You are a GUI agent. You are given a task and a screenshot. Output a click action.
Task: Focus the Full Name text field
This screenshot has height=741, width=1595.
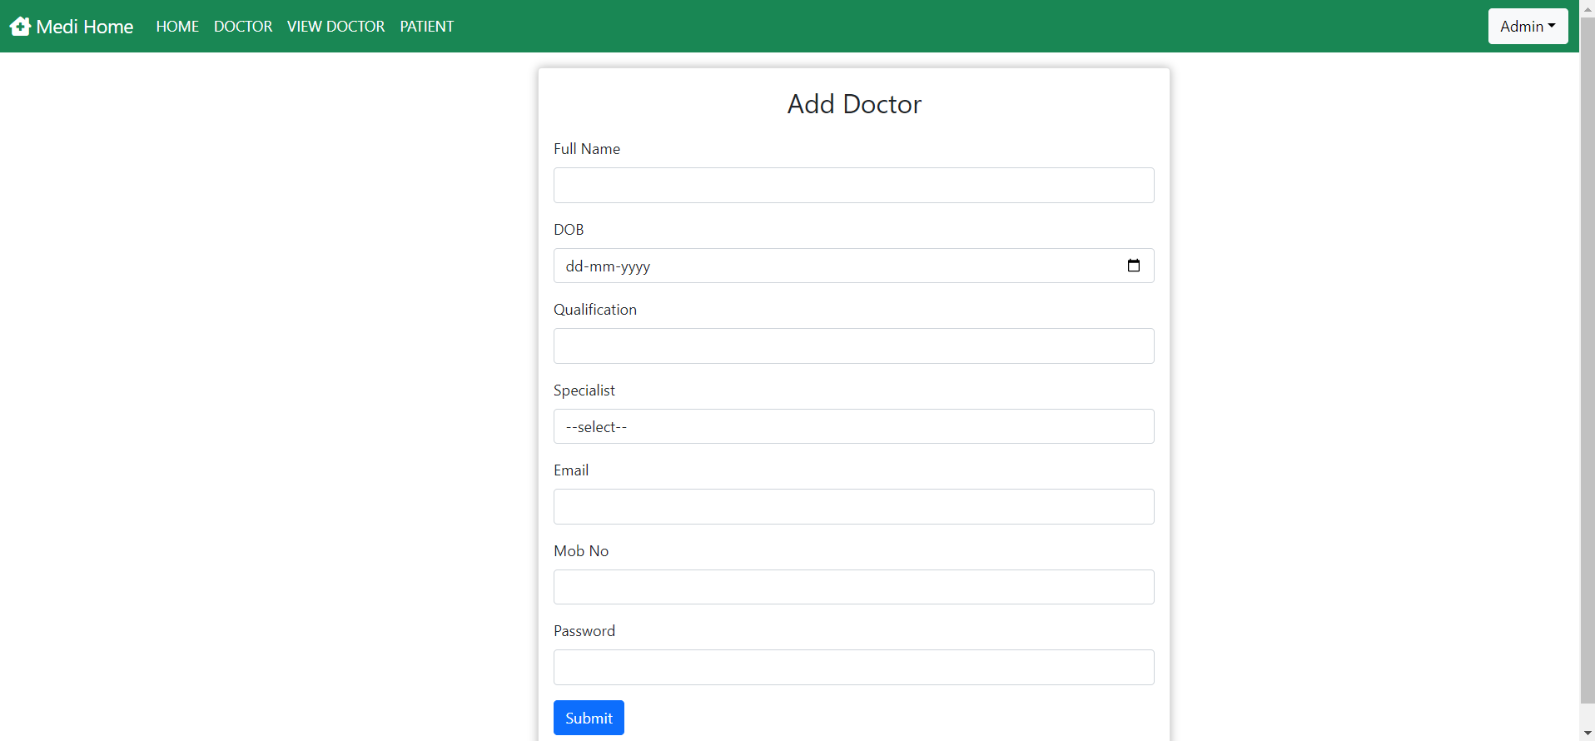tap(853, 185)
